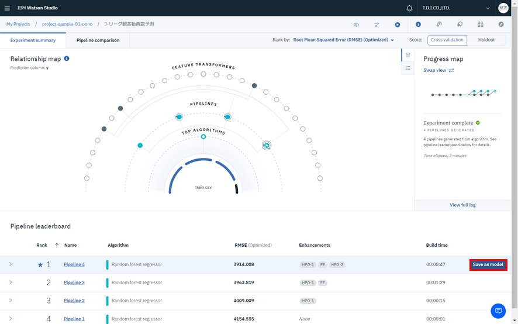Select the Cross validation score option
518x324 pixels.
point(447,40)
